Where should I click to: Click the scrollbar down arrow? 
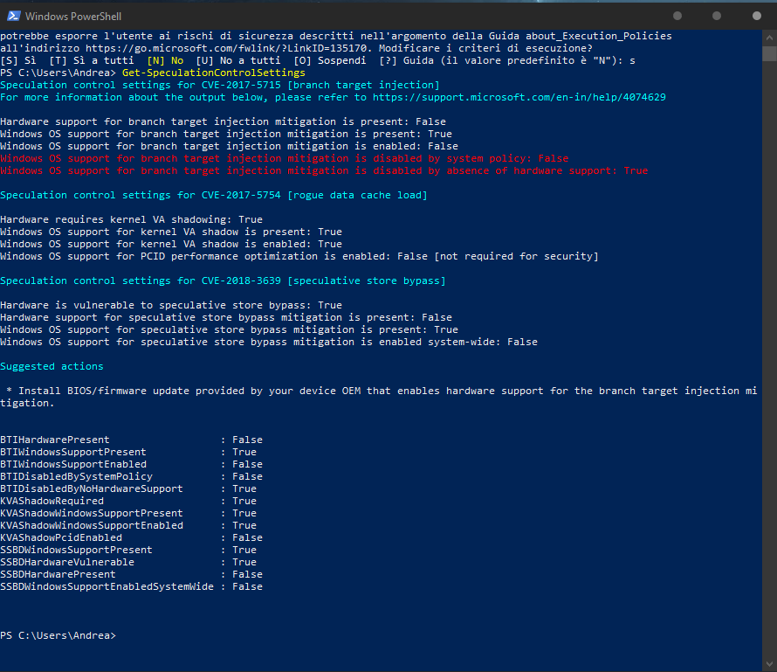(769, 663)
